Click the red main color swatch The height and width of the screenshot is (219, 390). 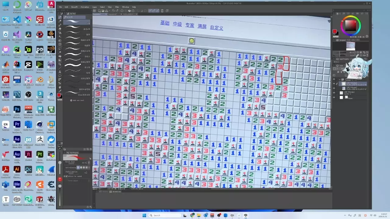tap(59, 95)
